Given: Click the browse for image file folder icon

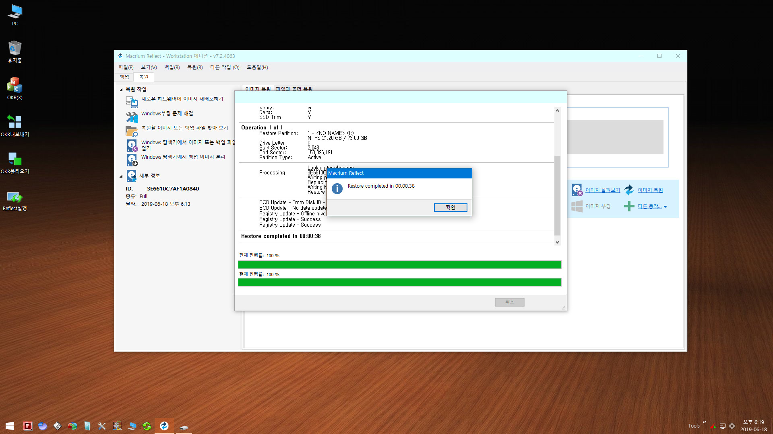Looking at the screenshot, I should 132,131.
